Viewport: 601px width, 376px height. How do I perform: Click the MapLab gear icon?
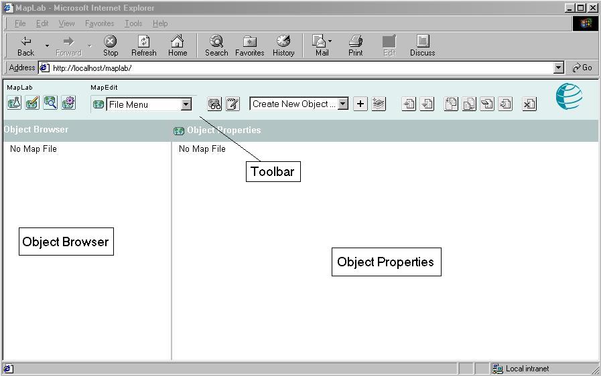click(68, 103)
